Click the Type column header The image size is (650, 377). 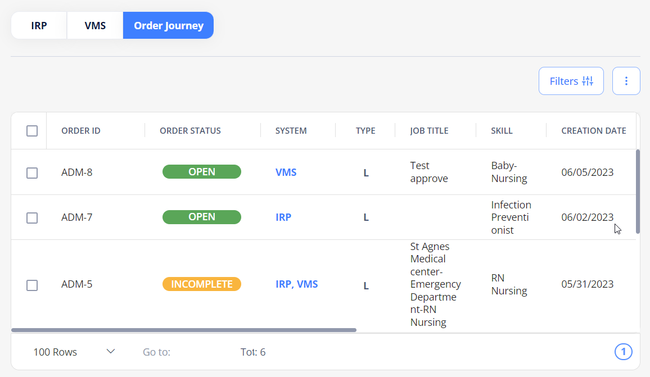tap(365, 131)
